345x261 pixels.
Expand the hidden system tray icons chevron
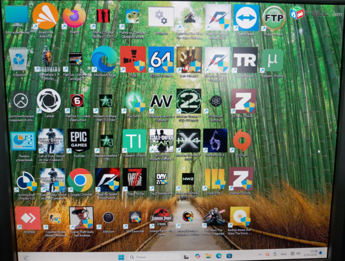[260, 255]
